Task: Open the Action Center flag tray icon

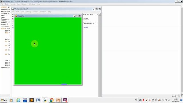Action: point(156,100)
